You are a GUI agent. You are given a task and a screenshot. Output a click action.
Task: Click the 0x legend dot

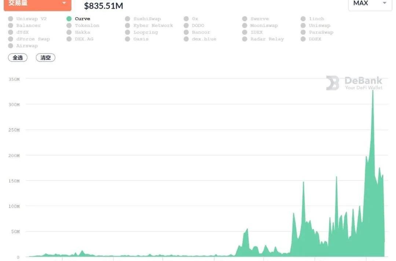(x=186, y=19)
